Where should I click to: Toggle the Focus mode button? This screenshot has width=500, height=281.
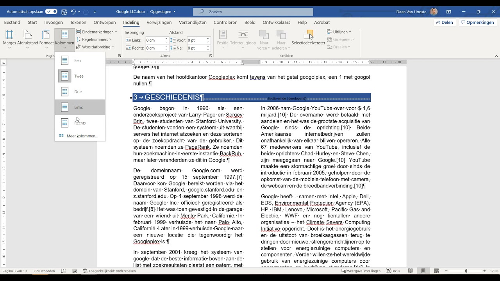(393, 271)
